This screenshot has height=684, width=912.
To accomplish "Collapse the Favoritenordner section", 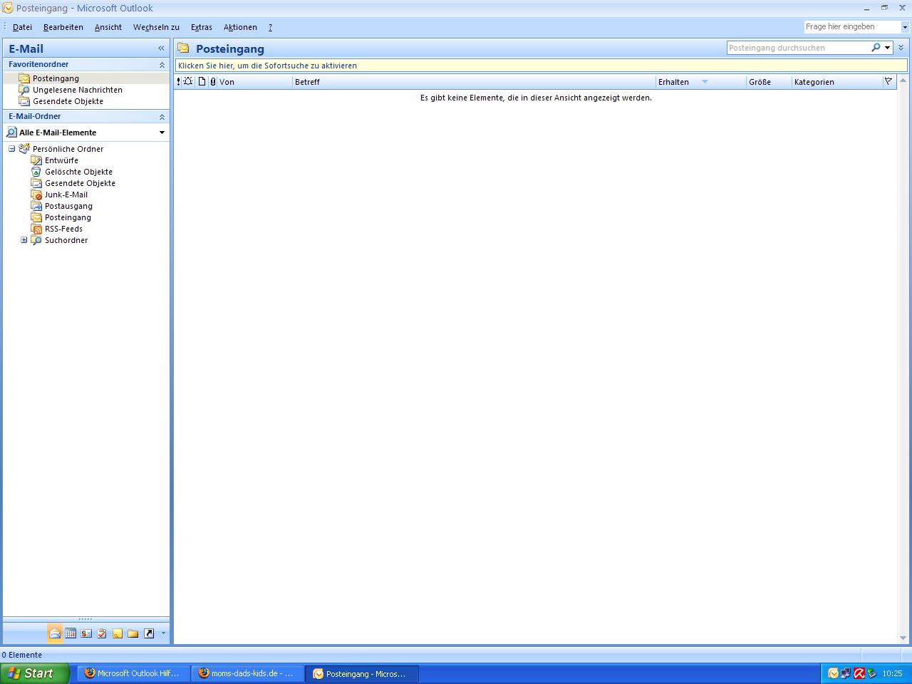I will click(x=162, y=65).
